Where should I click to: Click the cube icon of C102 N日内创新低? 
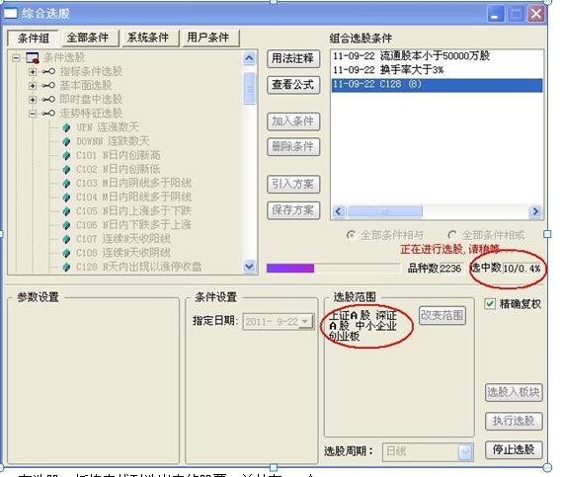point(66,170)
